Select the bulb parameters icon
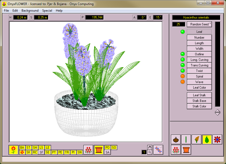The height and width of the screenshot is (164, 226). 176,139
